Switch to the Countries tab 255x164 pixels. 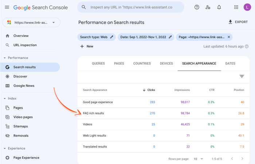tap(142, 64)
